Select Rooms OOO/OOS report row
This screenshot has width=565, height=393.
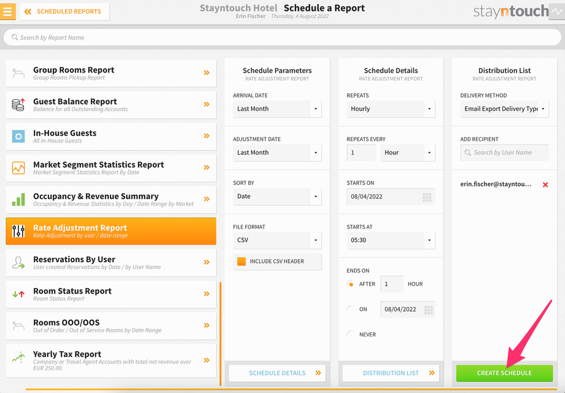tap(111, 326)
